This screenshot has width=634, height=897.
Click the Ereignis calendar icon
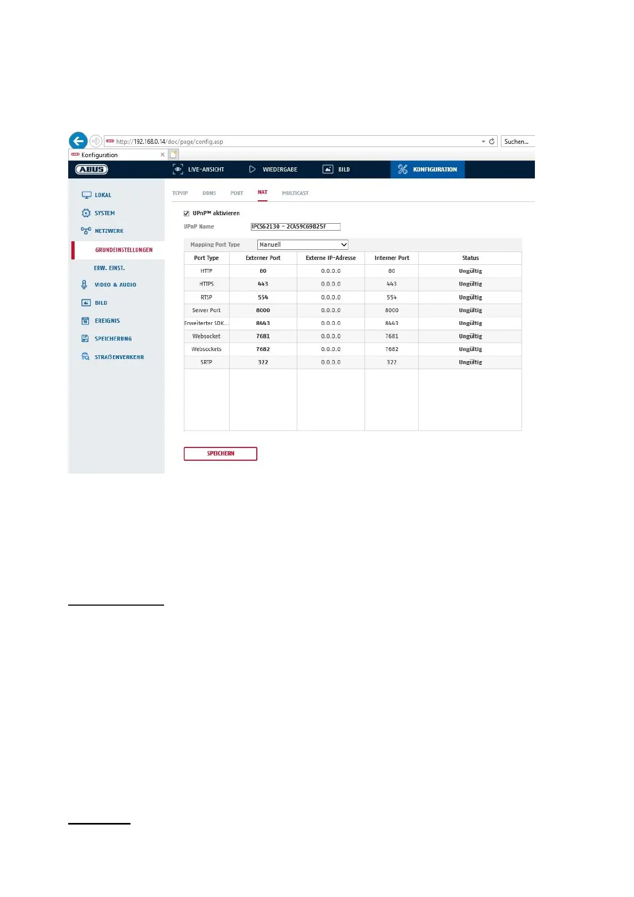pyautogui.click(x=85, y=321)
